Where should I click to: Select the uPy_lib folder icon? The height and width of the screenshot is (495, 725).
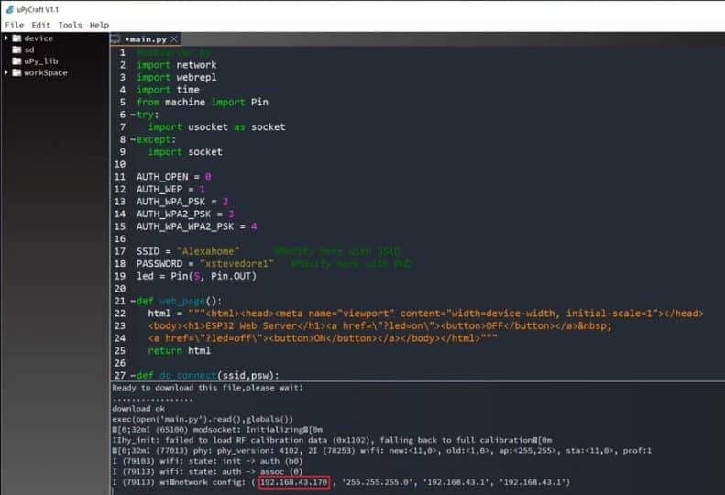(16, 61)
